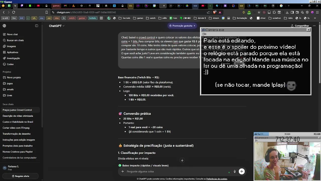Image resolution: width=321 pixels, height=181 pixels.
Task: Switch to the games browser tab
Action: tap(56, 6)
